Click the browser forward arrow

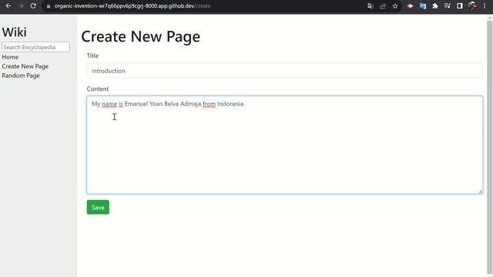pos(21,6)
